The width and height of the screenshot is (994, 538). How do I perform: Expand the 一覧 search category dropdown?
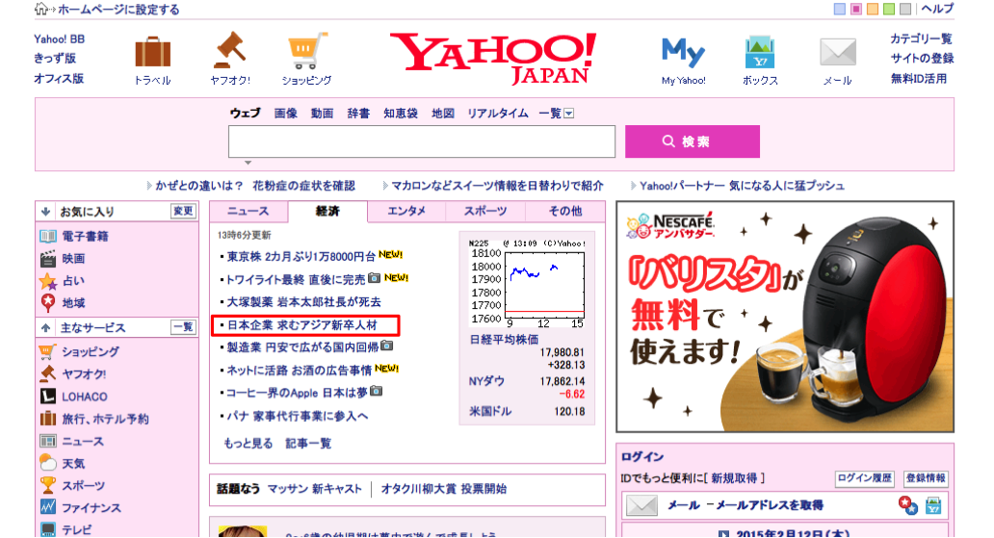(x=568, y=114)
